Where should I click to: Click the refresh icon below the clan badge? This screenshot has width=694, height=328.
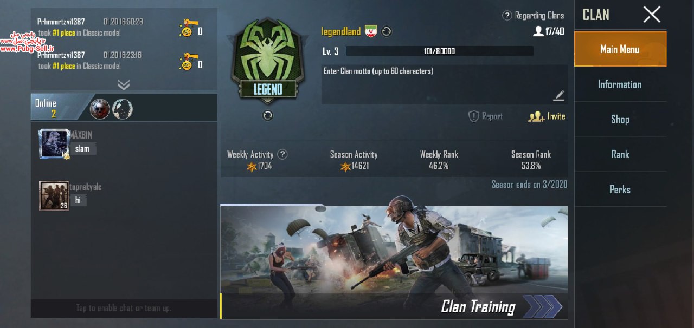(268, 115)
